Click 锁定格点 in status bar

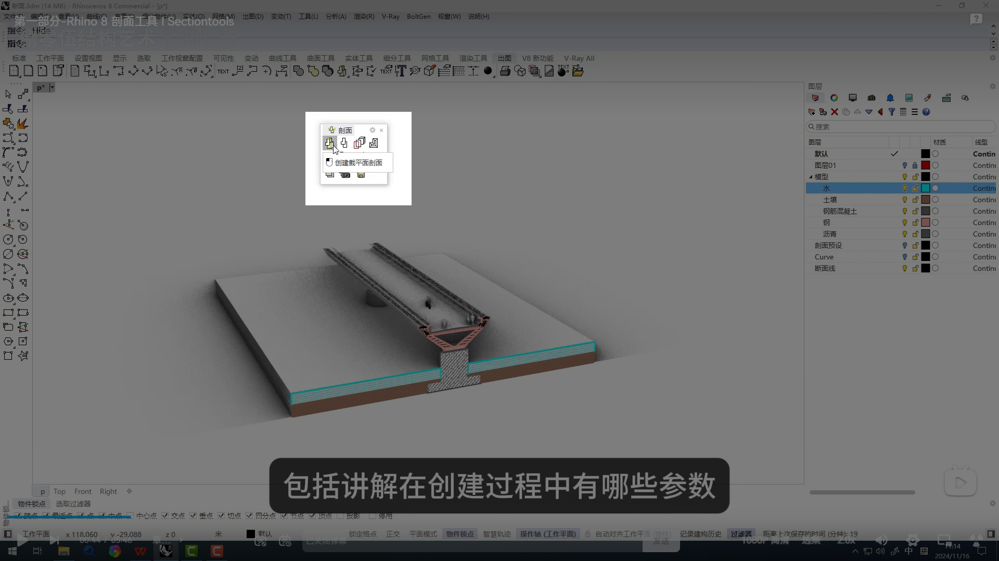tap(363, 534)
